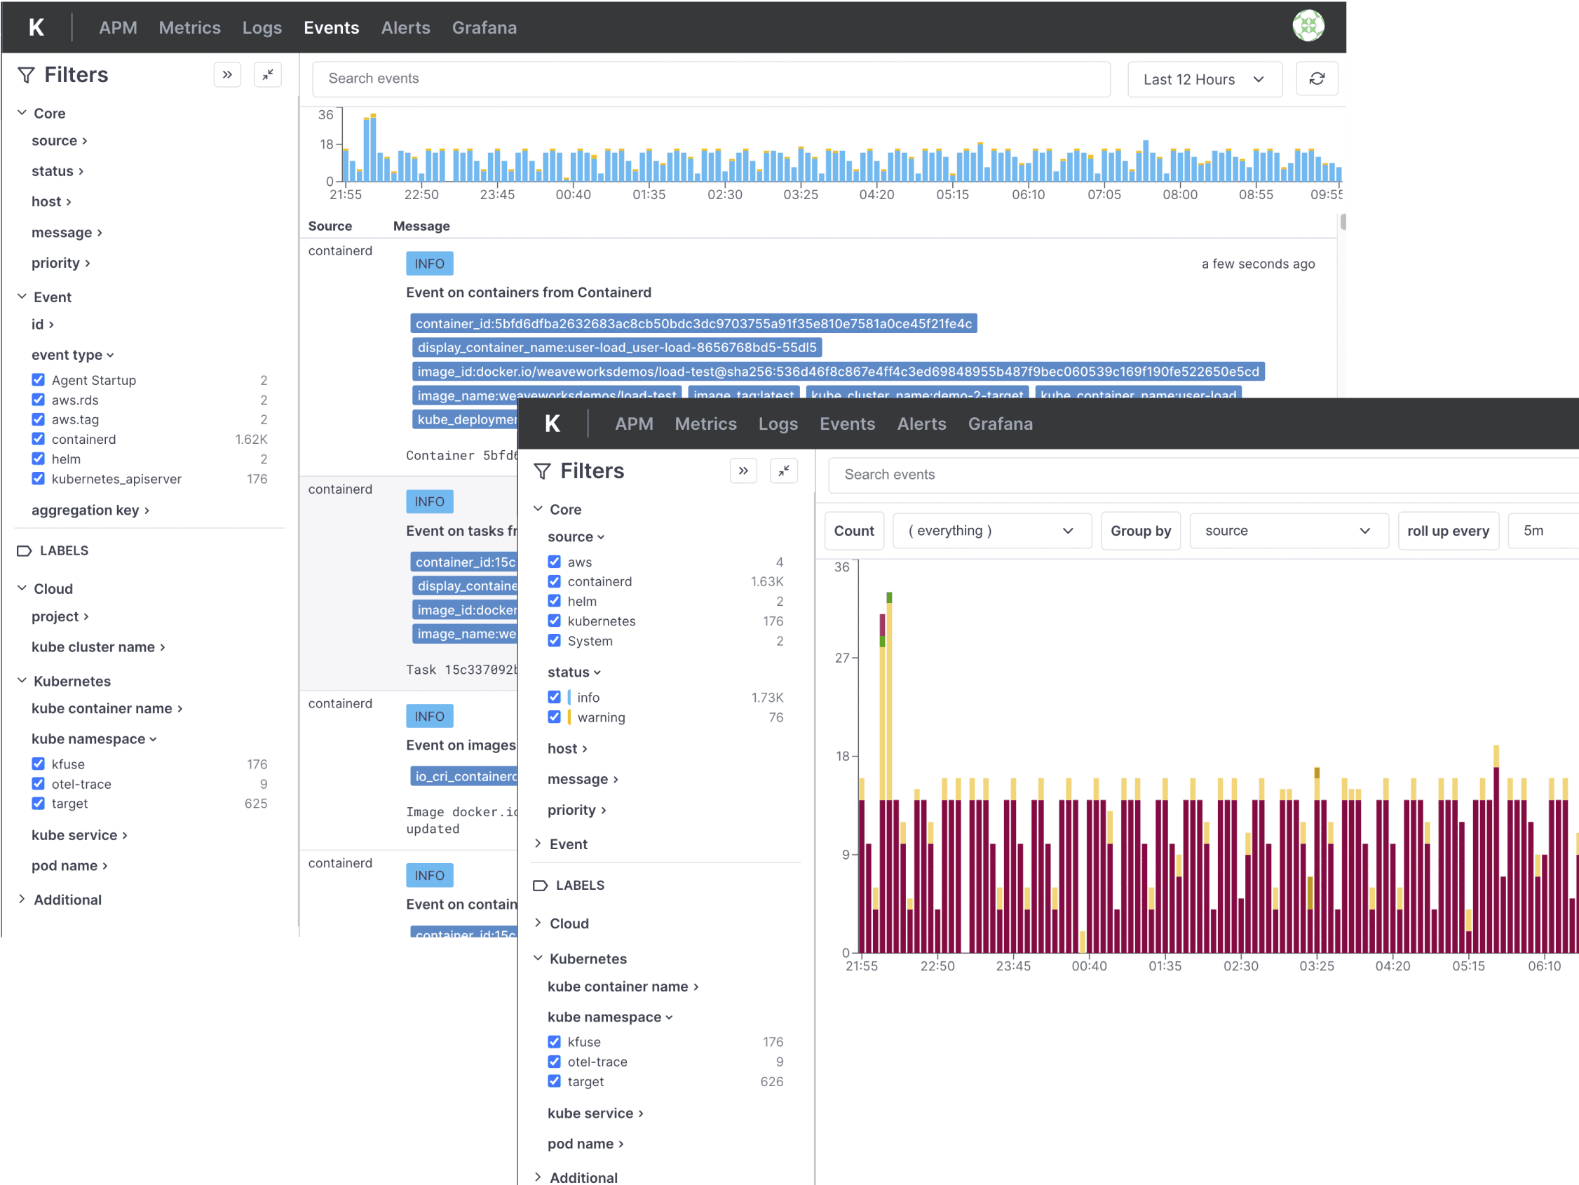1579x1185 pixels.
Task: Switch to Grafana in lower navigation bar
Action: pos(999,424)
